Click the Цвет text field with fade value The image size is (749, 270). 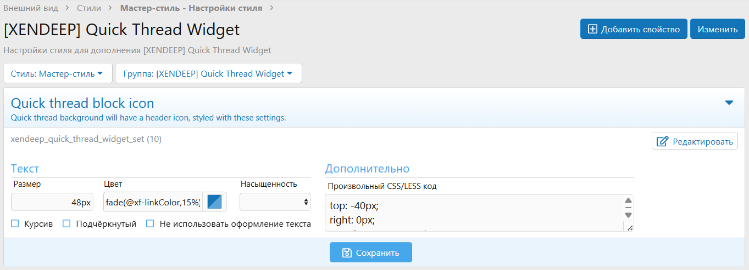pos(153,202)
